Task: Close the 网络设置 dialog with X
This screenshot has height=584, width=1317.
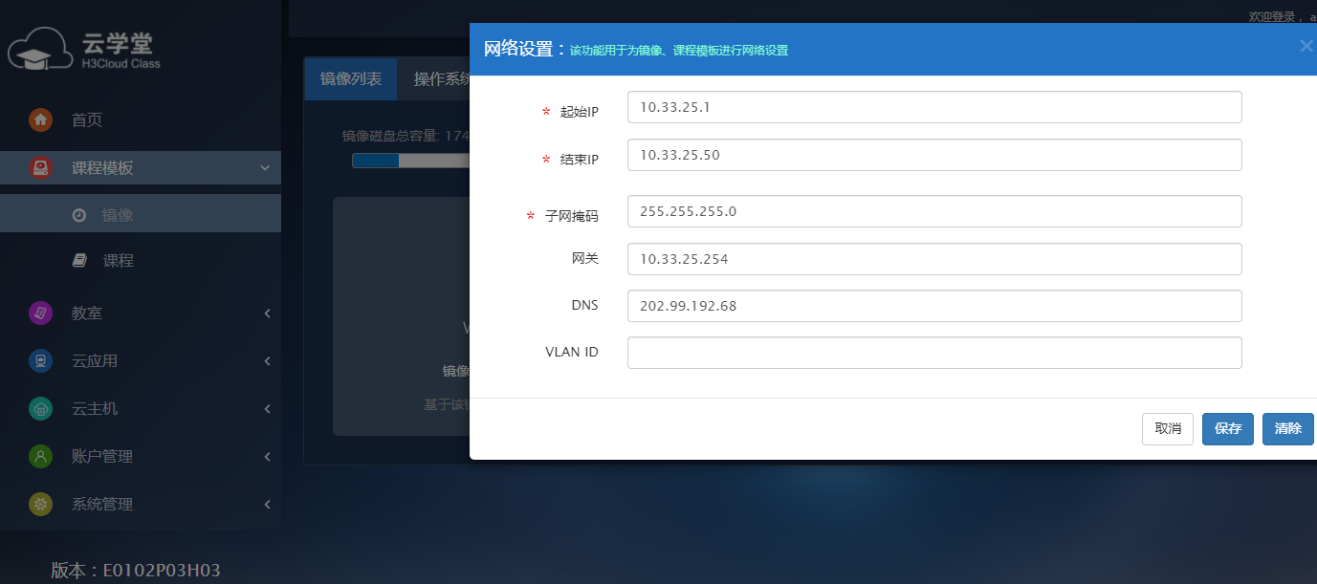Action: pos(1306,46)
